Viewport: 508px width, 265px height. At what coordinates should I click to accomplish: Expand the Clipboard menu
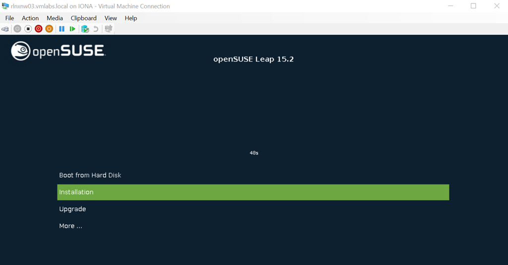[x=83, y=18]
